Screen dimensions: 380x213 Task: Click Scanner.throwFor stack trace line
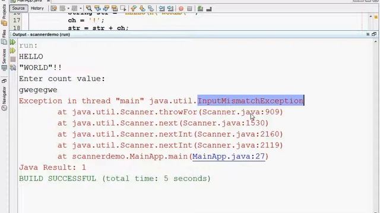pos(170,112)
